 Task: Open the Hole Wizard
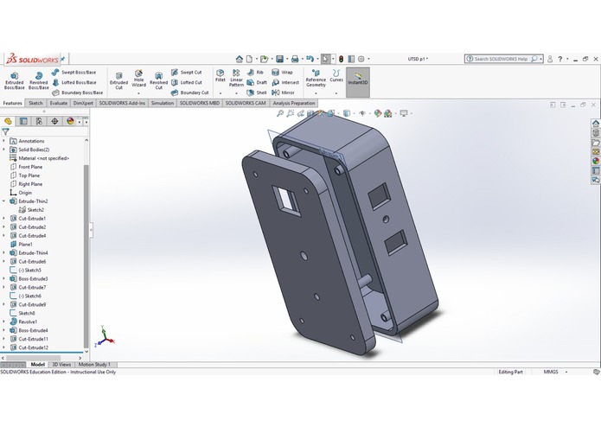(x=138, y=79)
